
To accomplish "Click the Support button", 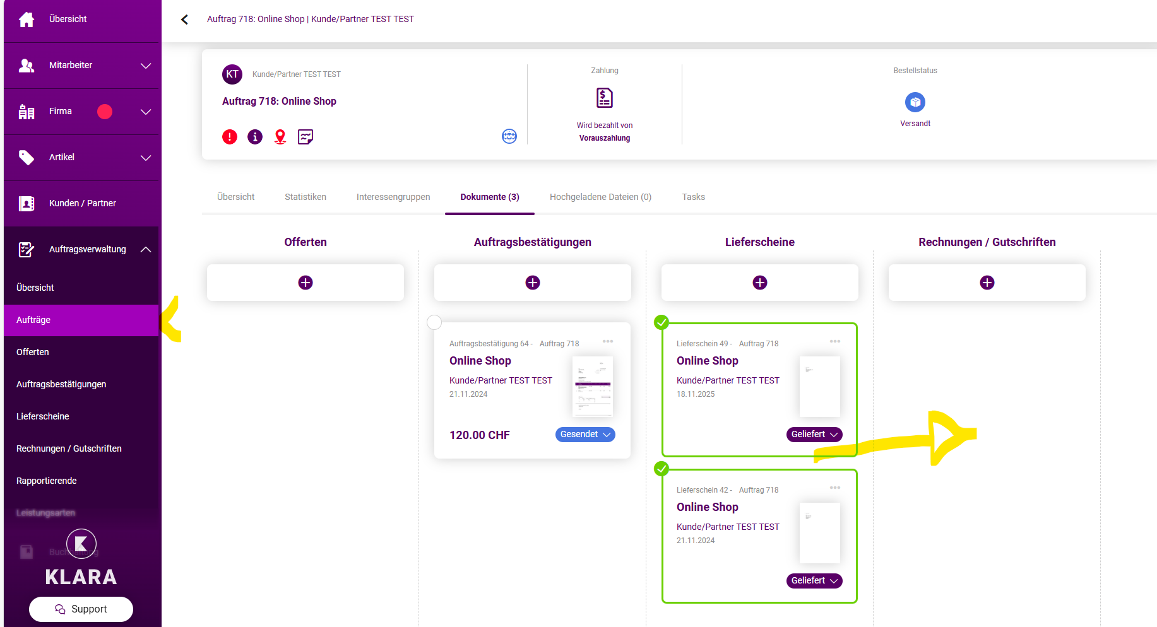I will [x=81, y=609].
